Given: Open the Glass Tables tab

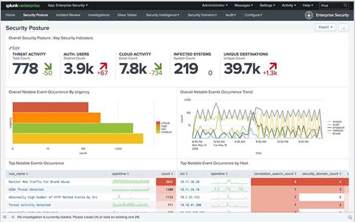Looking at the screenshot, I should 127,15.
